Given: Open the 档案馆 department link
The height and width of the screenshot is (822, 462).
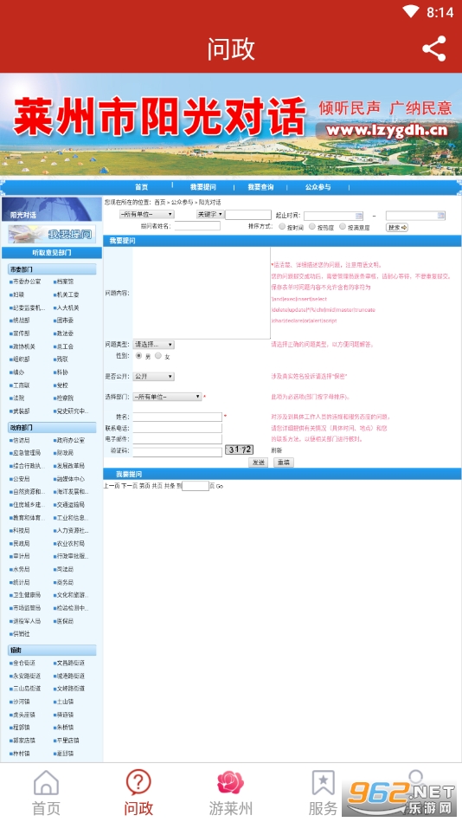Looking at the screenshot, I should [65, 282].
